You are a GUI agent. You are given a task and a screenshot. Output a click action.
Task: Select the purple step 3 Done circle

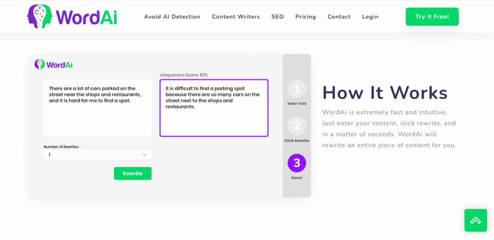(297, 163)
